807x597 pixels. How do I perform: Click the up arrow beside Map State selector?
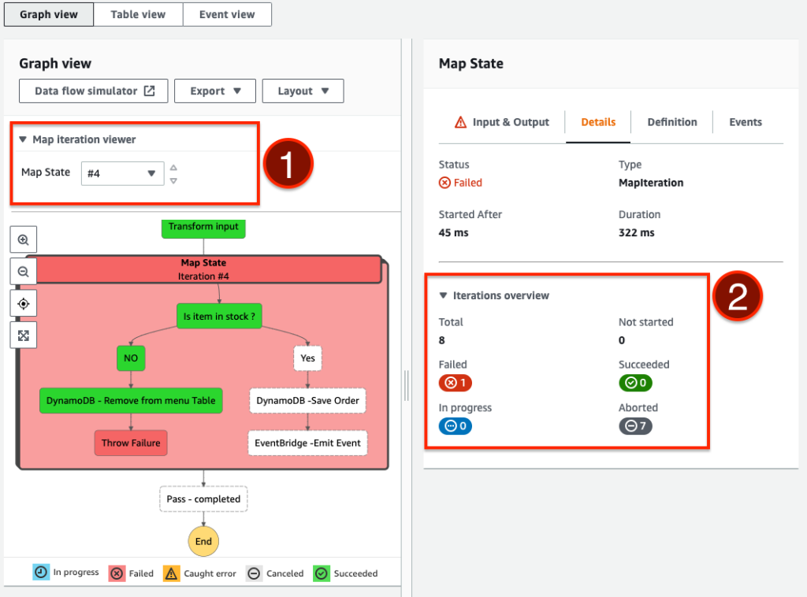click(173, 167)
